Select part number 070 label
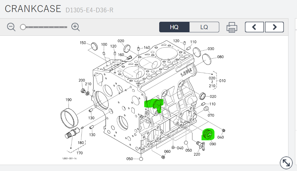 211,116
